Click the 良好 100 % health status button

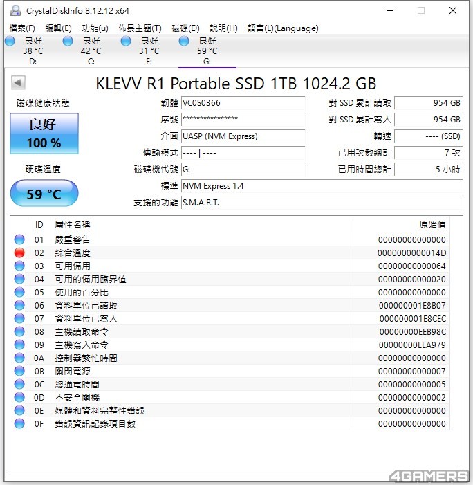[x=44, y=134]
